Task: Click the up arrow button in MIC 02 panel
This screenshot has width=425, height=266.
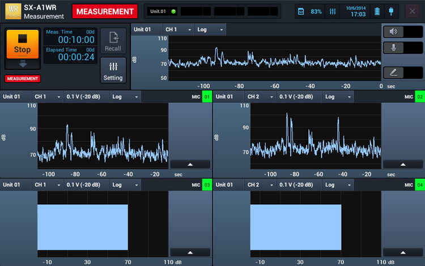Action: 402,164
